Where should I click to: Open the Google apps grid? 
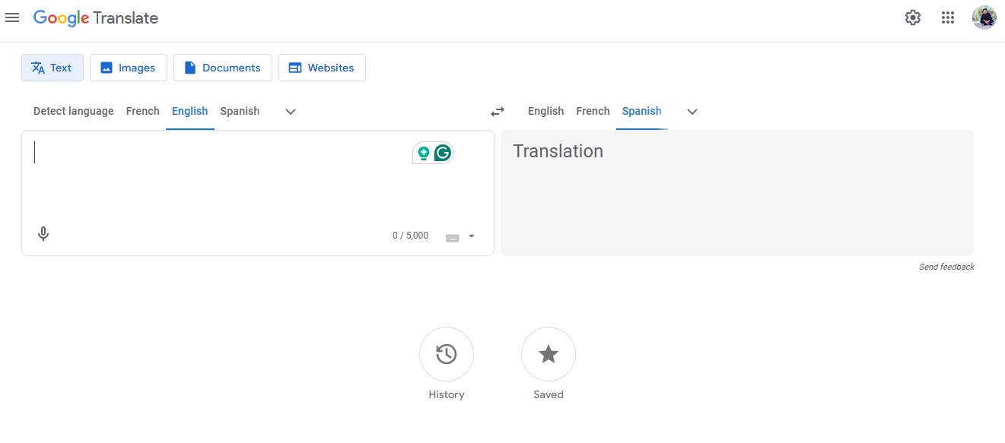click(x=948, y=17)
